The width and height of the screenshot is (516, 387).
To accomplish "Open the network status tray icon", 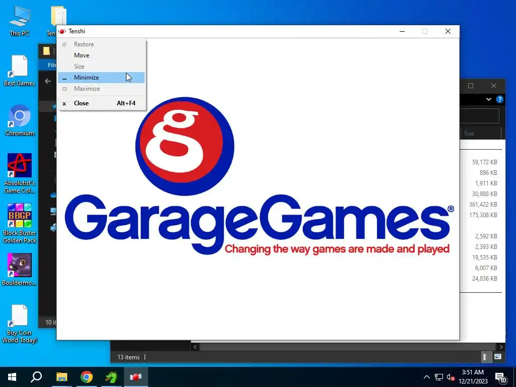I will tap(439, 377).
